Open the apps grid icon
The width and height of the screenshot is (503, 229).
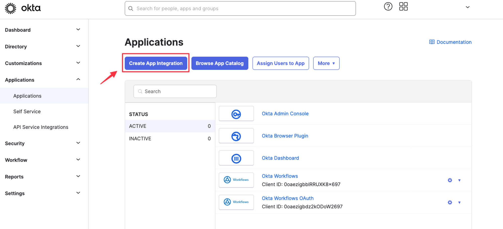[x=403, y=7]
